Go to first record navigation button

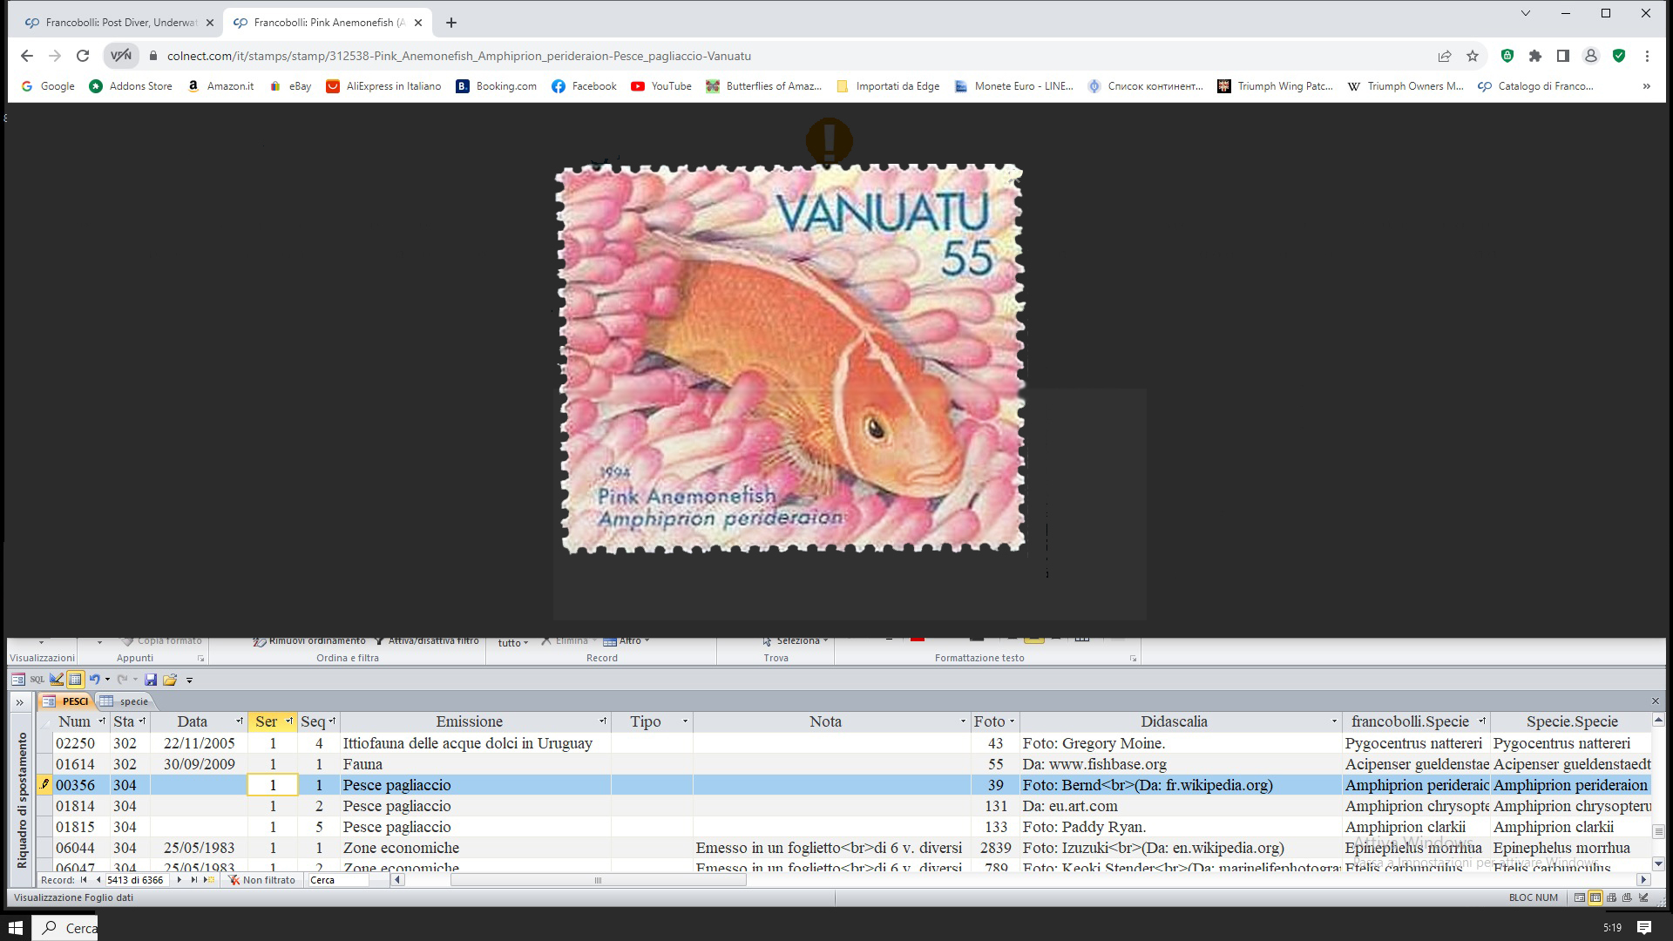pyautogui.click(x=84, y=880)
